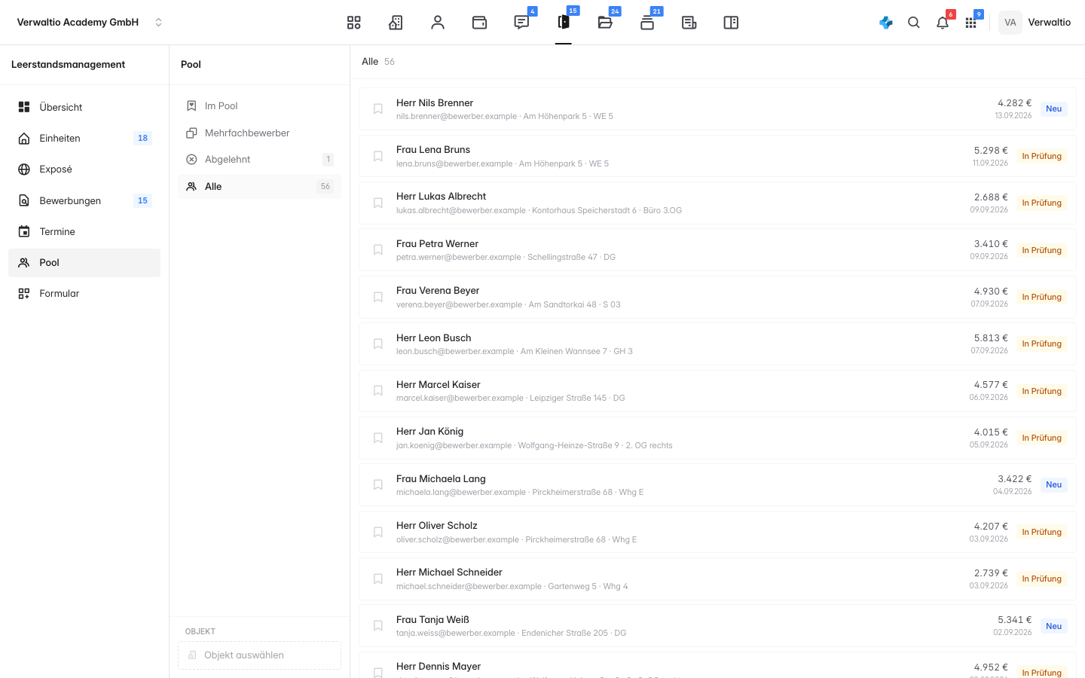
Task: Click the VA user avatar
Action: point(1010,23)
